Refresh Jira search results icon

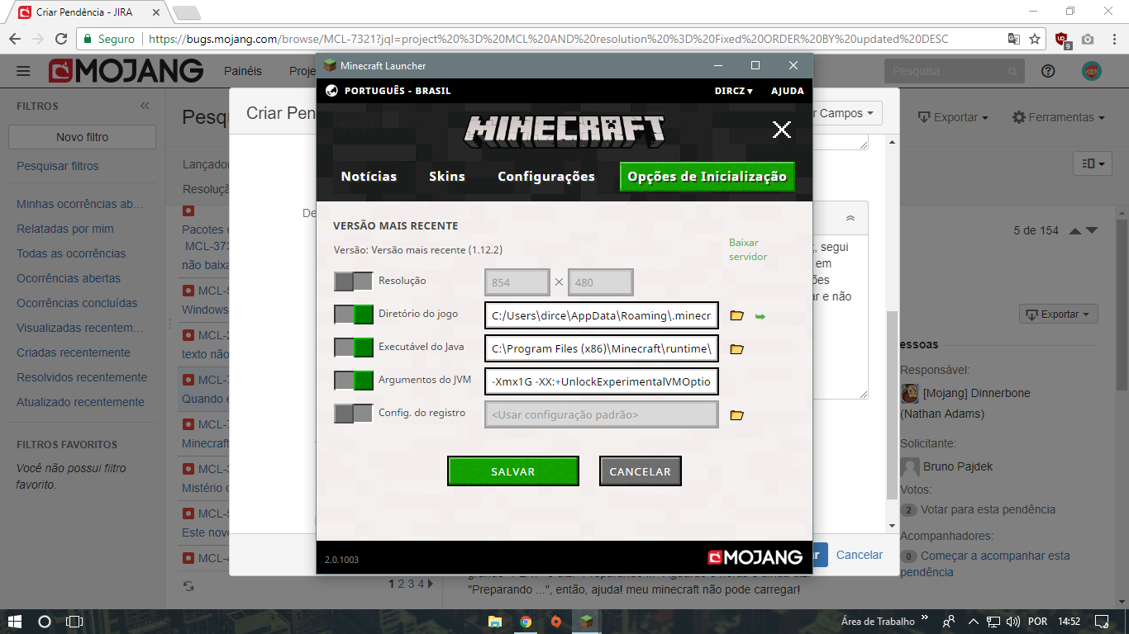[188, 585]
